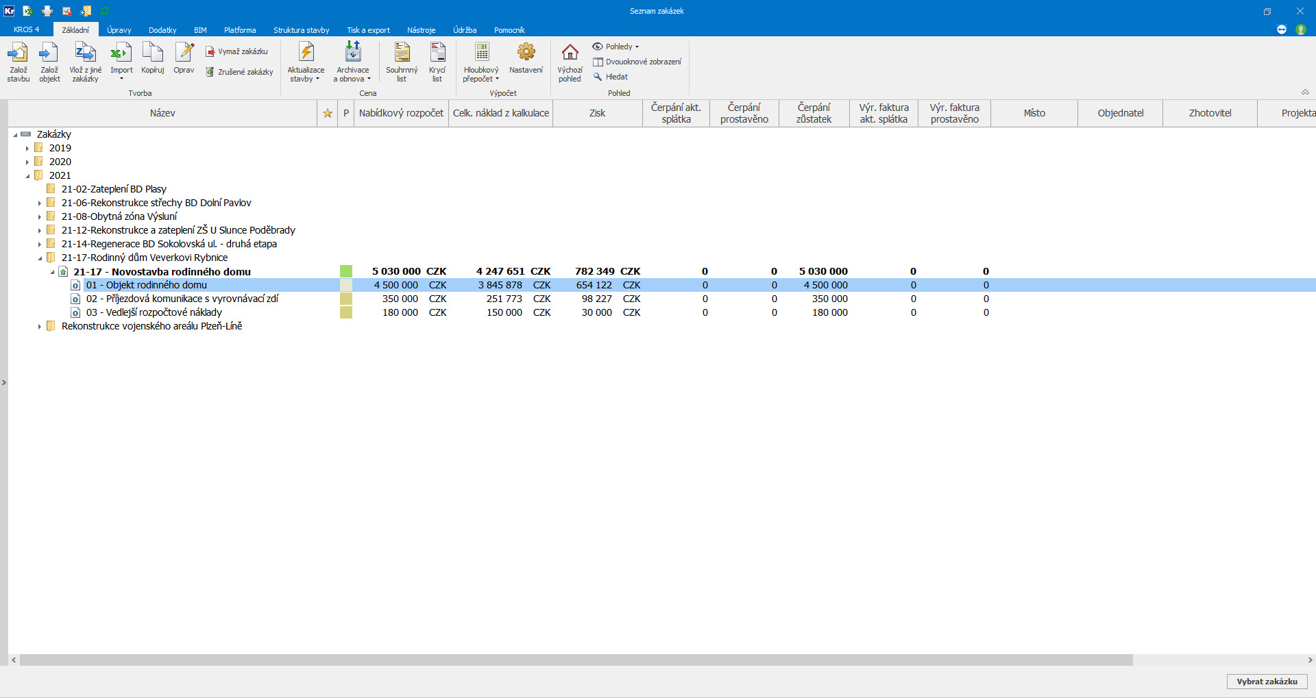Expand 21-08-Obytná zóna Výsluní node
Viewport: 1316px width, 698px height.
pos(40,216)
